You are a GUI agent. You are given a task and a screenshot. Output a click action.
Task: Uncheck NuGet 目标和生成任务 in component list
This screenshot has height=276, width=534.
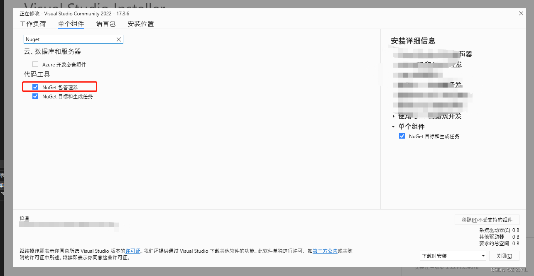point(35,96)
